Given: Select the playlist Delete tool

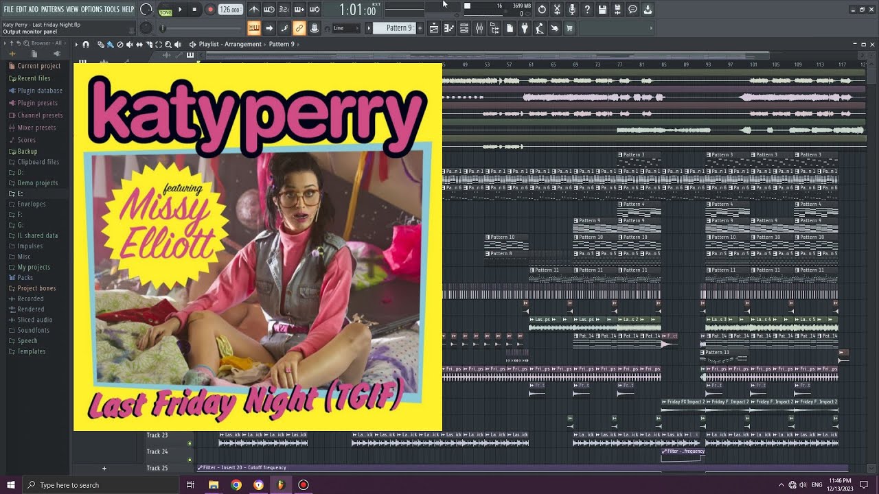Looking at the screenshot, I should point(120,44).
